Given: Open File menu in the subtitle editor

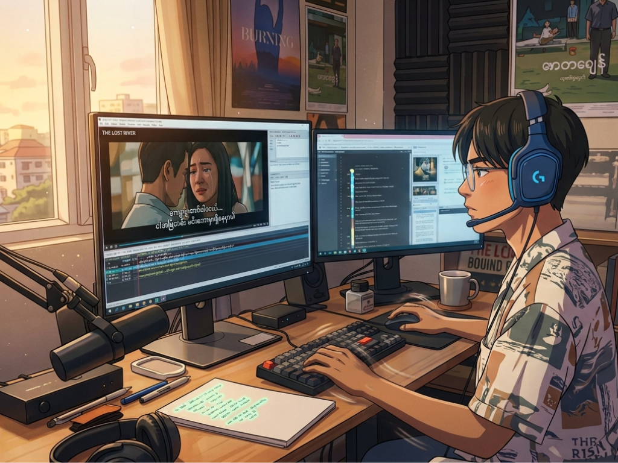Looking at the screenshot, I should pos(101,124).
